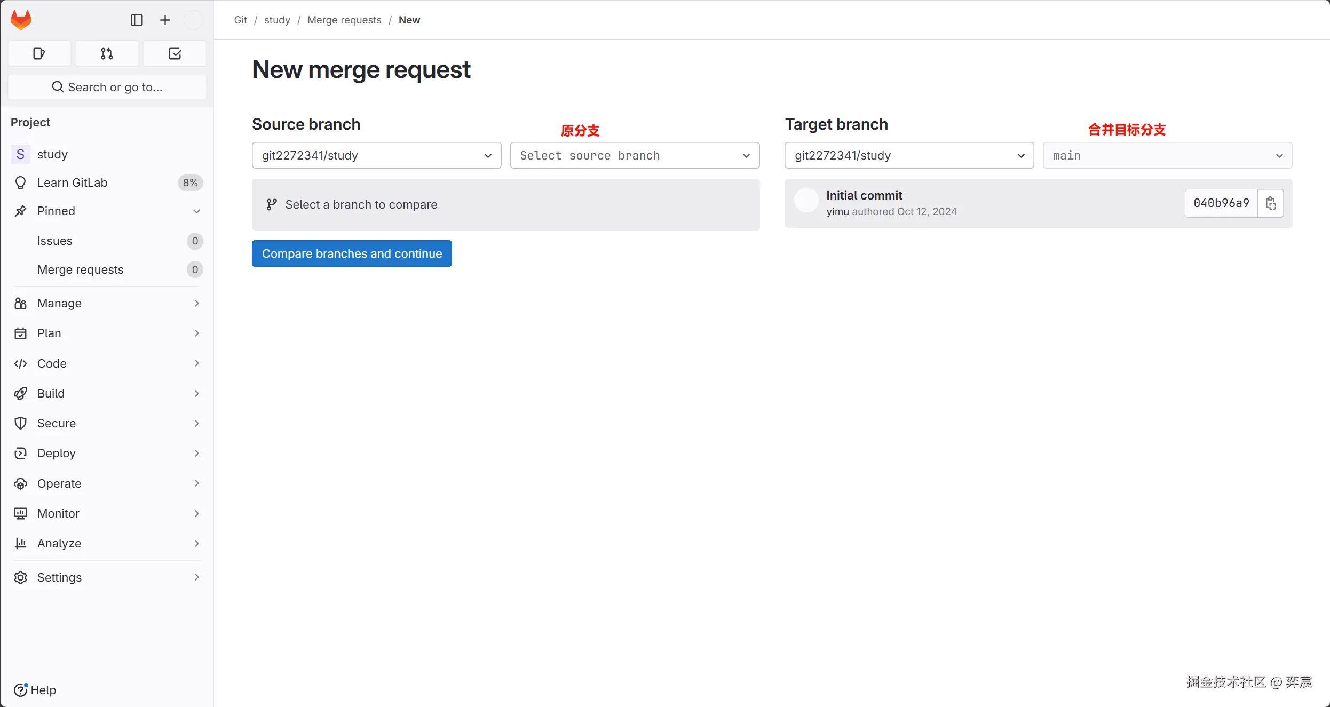Open target branch main dropdown

(x=1167, y=155)
